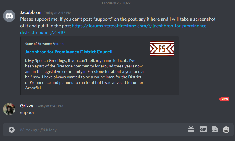This screenshot has width=235, height=141.
Task: Click Grizzy's "support" message
Action: [x=28, y=112]
